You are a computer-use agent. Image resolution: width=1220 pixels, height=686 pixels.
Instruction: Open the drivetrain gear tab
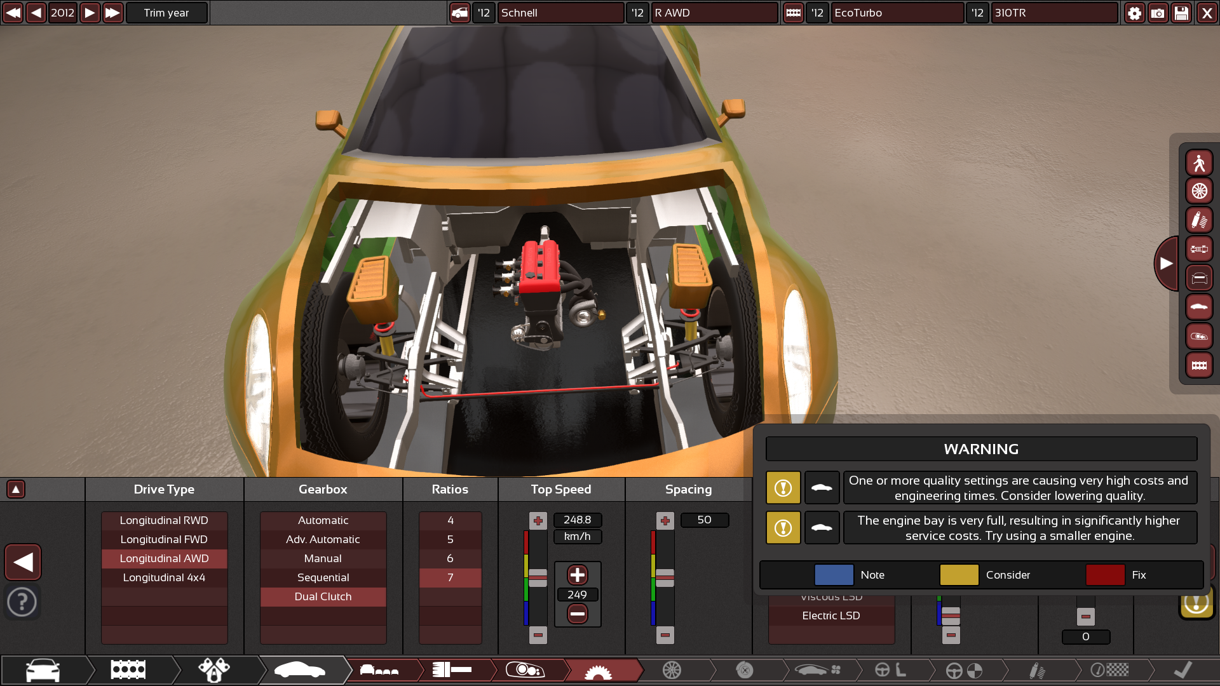598,670
